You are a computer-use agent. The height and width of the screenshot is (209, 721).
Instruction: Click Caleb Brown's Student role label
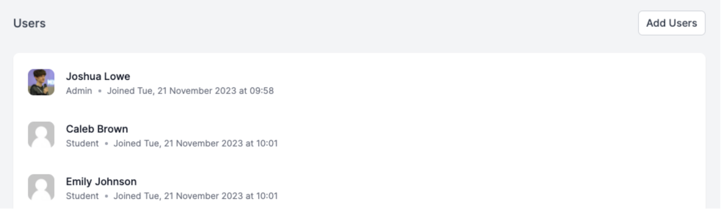pyautogui.click(x=82, y=143)
